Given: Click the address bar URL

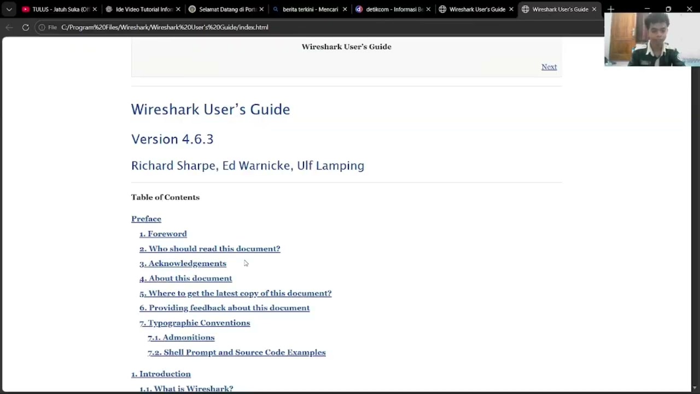Looking at the screenshot, I should point(165,27).
